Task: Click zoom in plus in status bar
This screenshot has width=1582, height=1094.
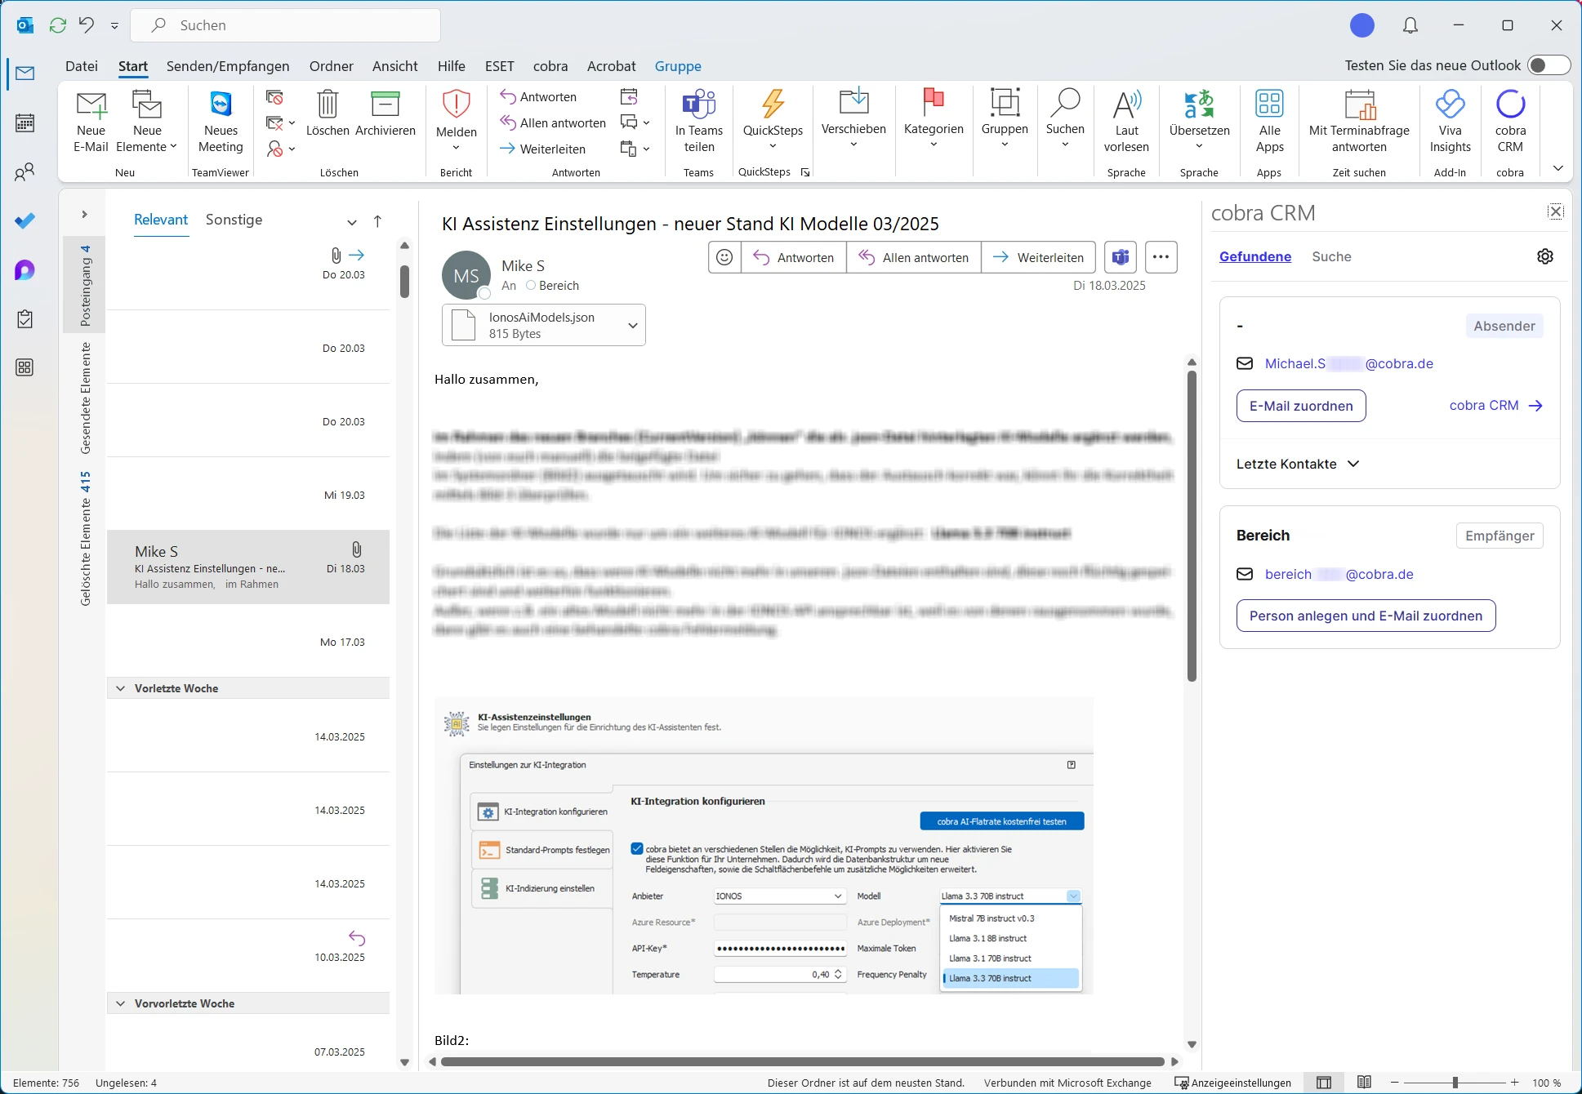Action: point(1515,1083)
